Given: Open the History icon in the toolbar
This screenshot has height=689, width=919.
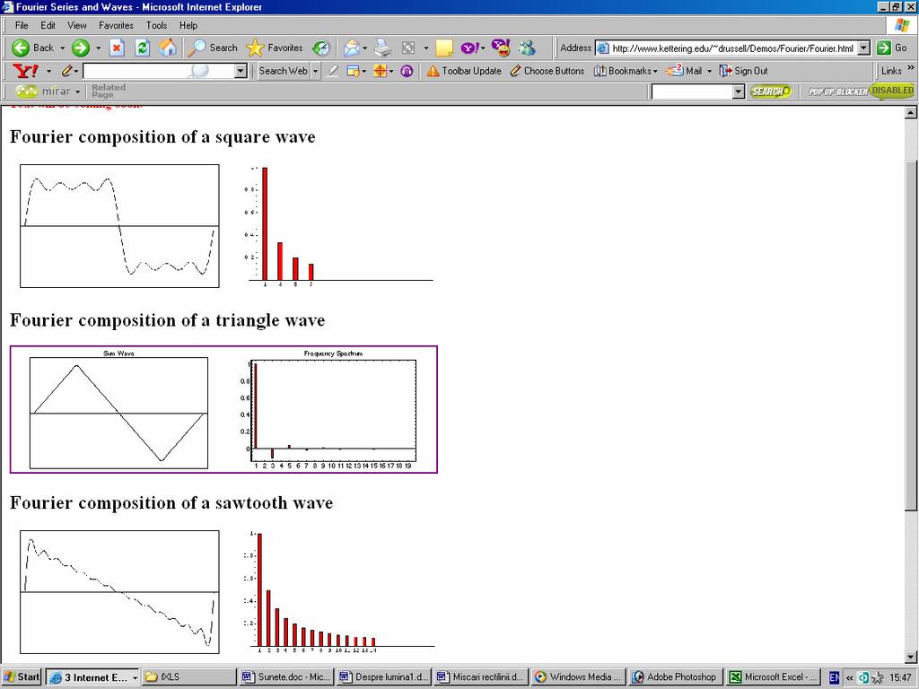Looking at the screenshot, I should pyautogui.click(x=320, y=48).
